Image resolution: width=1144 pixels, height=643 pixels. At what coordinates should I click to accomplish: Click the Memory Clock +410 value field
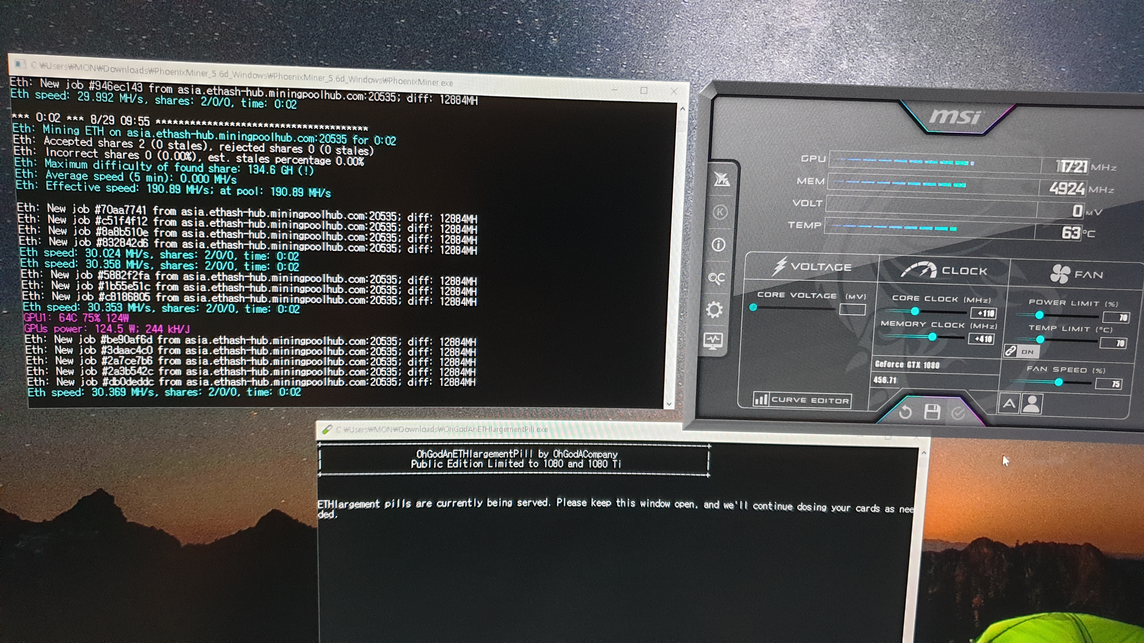[981, 339]
